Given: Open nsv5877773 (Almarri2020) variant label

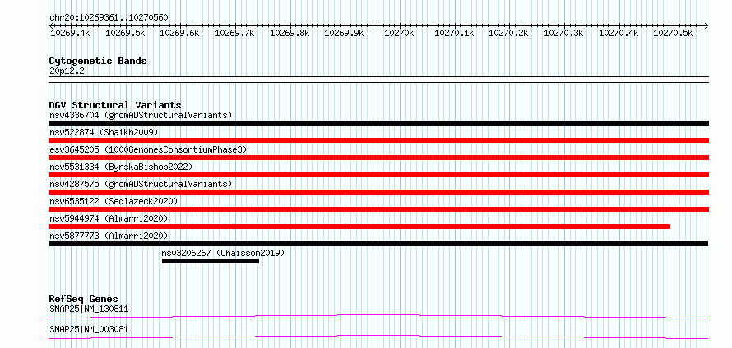Looking at the screenshot, I should tap(109, 236).
